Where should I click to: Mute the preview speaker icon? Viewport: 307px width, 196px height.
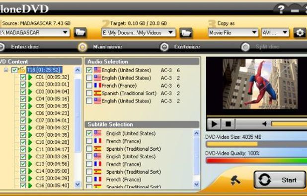pos(264,124)
